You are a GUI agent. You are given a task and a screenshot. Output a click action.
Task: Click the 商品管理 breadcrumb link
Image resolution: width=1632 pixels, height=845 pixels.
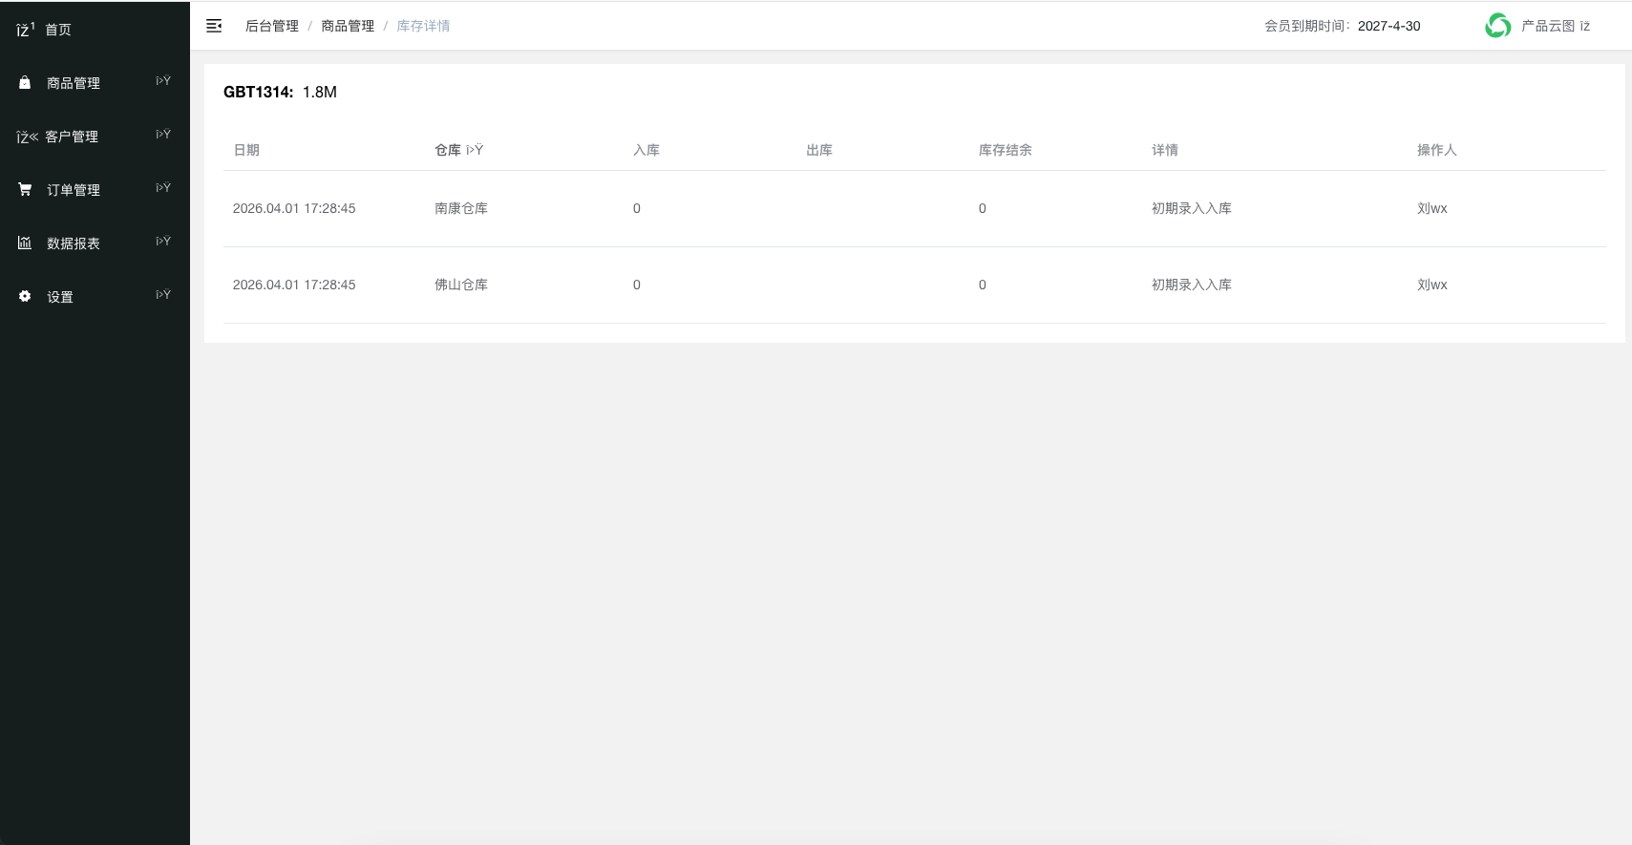pos(348,26)
